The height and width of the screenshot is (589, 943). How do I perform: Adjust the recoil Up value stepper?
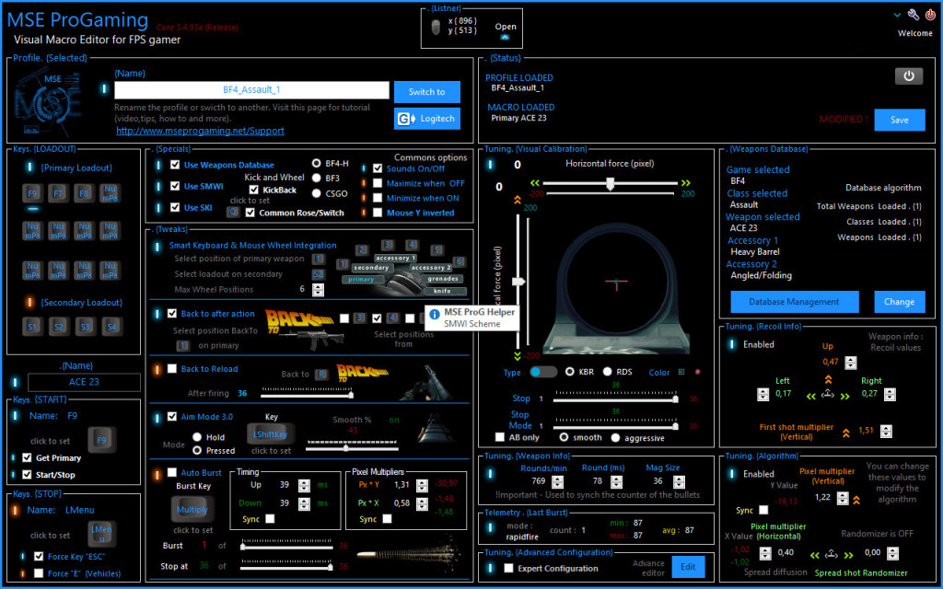850,363
